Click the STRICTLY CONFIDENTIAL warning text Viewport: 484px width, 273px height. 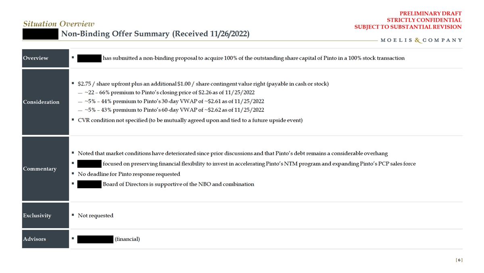pyautogui.click(x=424, y=20)
